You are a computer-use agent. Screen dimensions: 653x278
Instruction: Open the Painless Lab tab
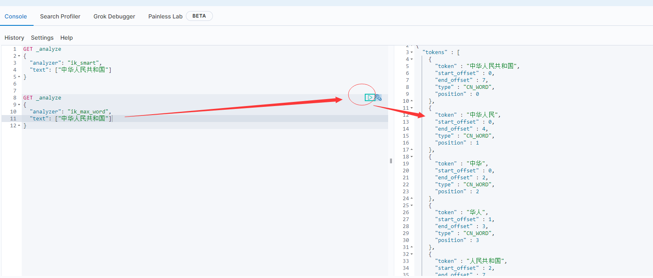(x=165, y=16)
